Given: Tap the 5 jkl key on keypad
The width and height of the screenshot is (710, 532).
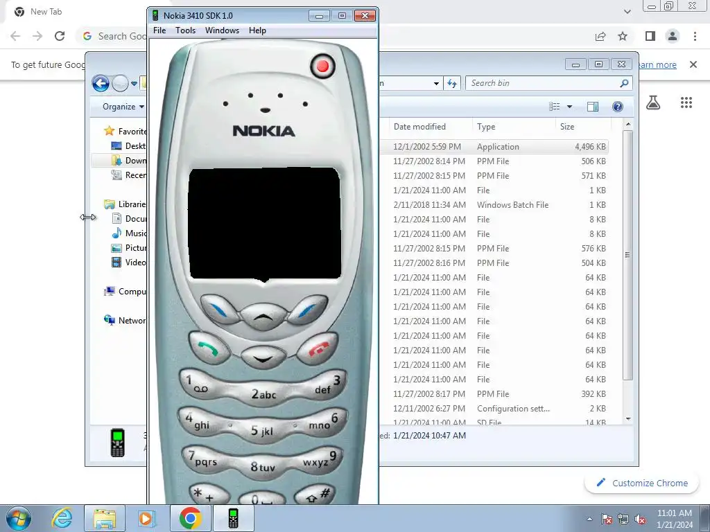Looking at the screenshot, I should pos(263,430).
